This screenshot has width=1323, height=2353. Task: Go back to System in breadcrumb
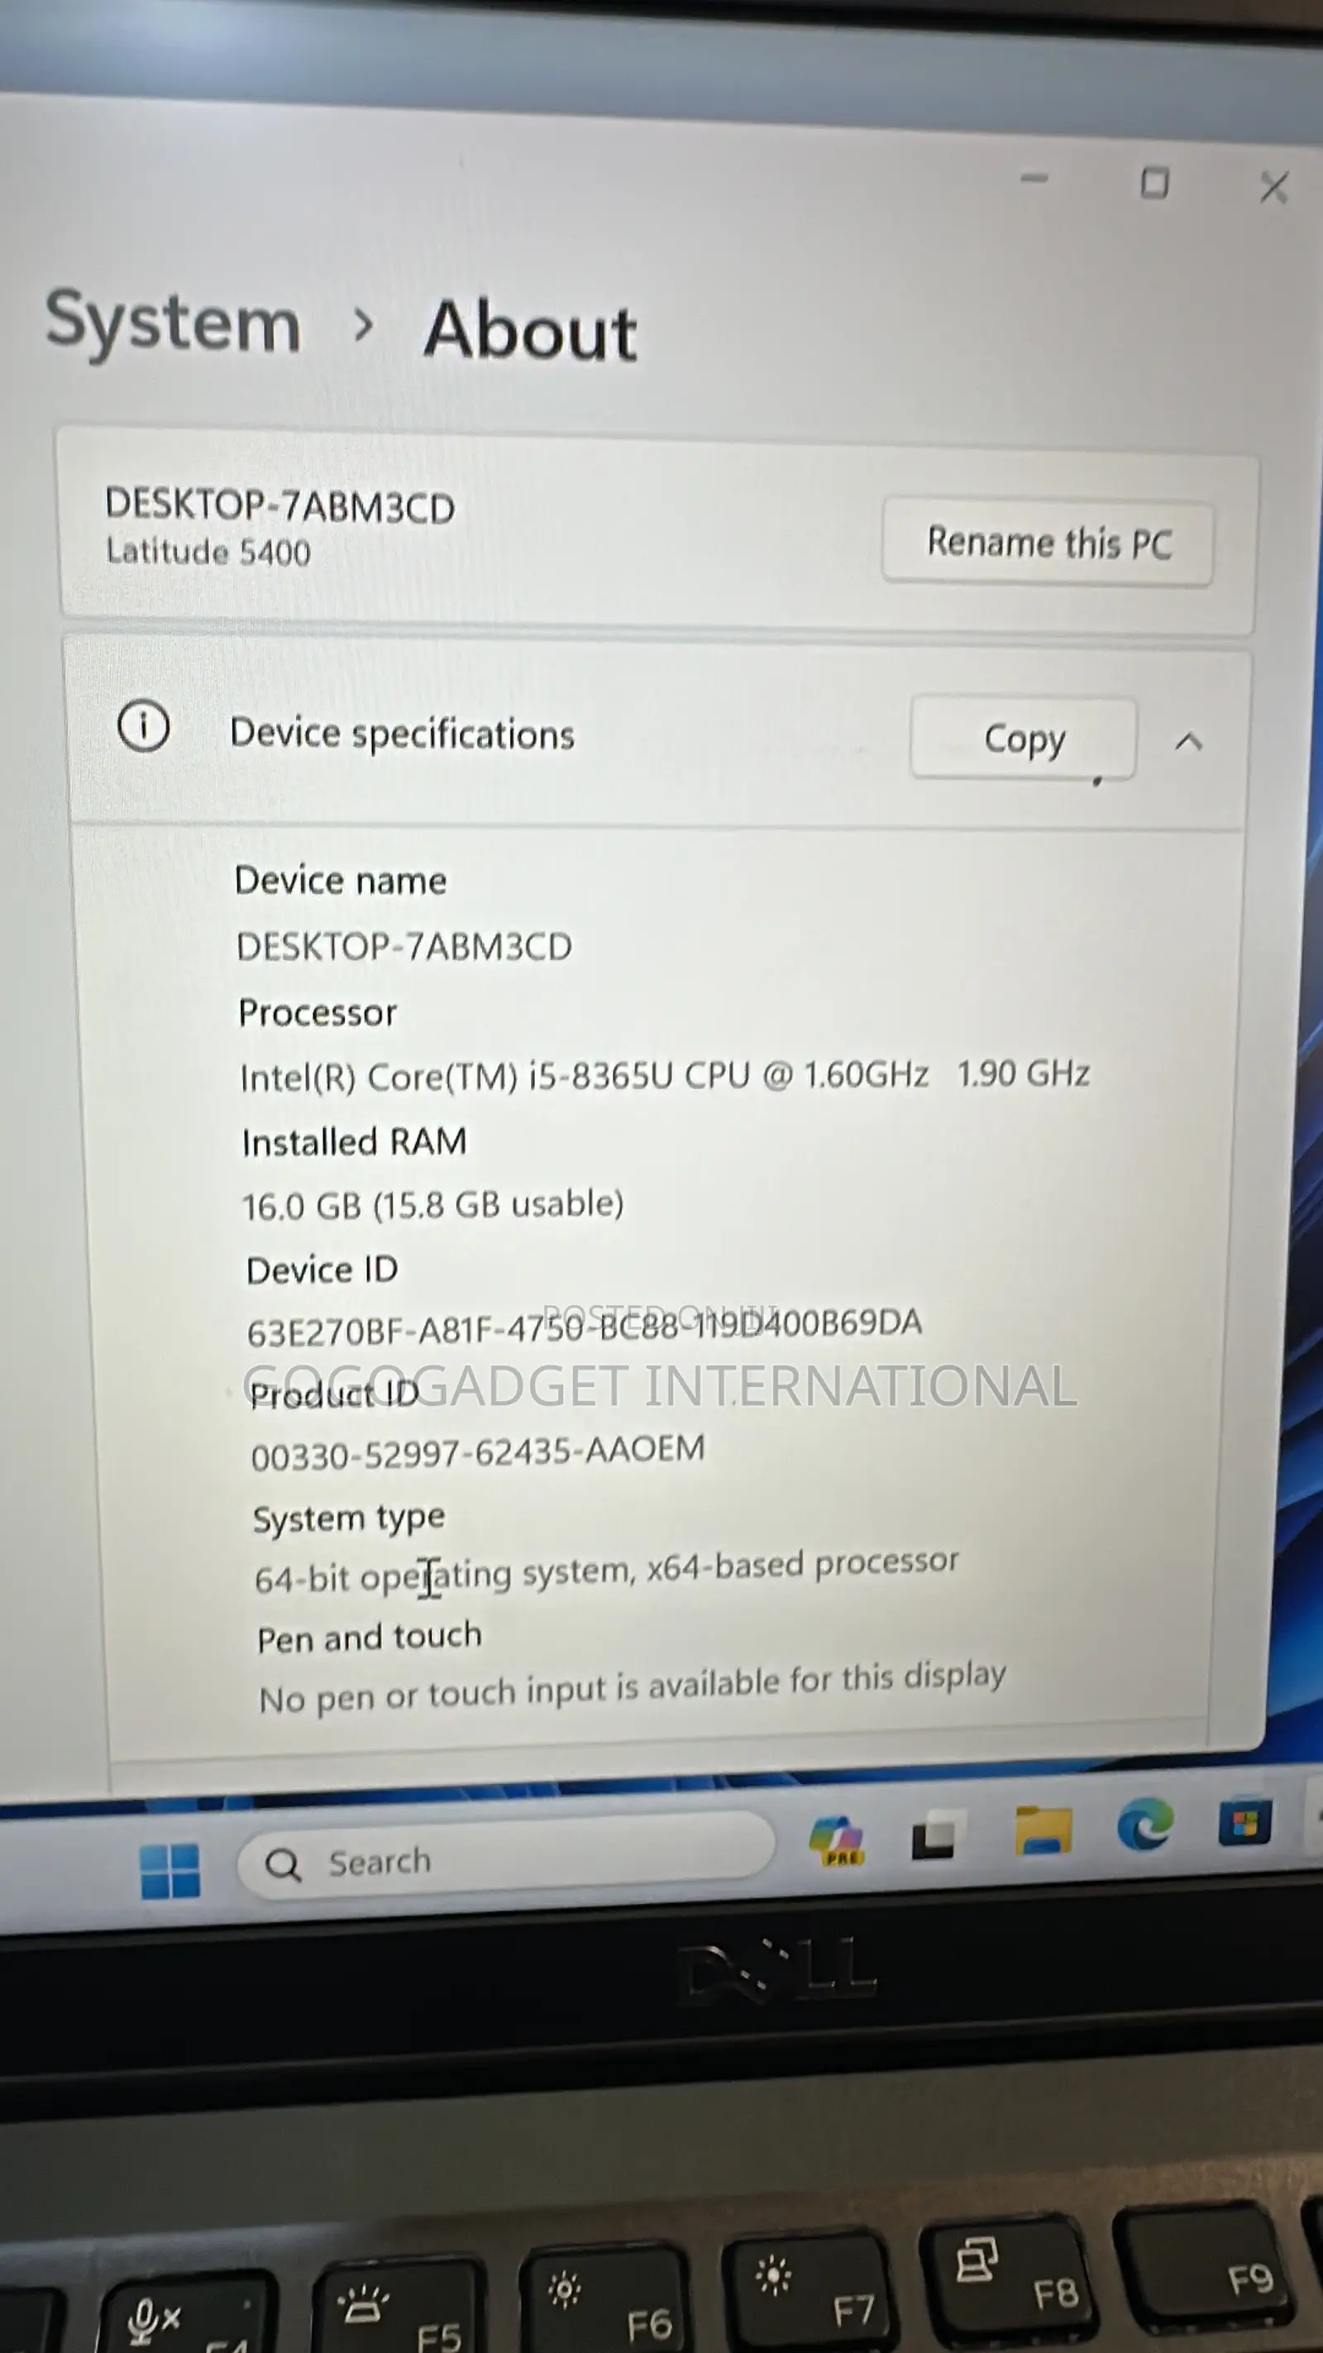pyautogui.click(x=174, y=323)
